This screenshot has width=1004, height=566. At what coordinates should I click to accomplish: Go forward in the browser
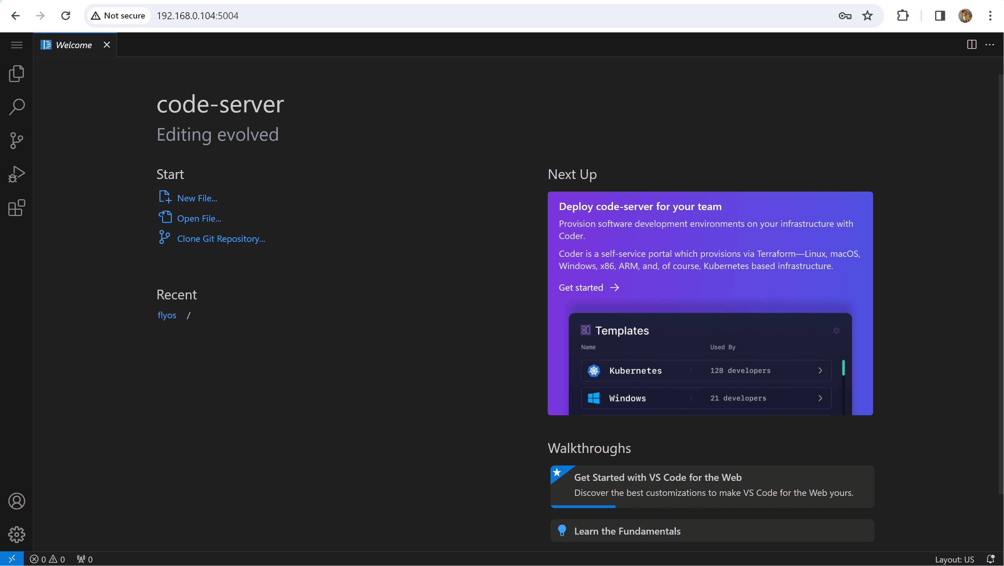pos(40,16)
